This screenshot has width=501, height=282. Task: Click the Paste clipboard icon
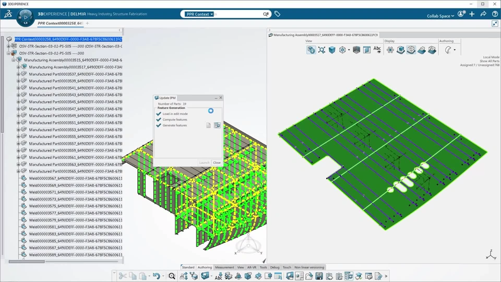pos(143,276)
